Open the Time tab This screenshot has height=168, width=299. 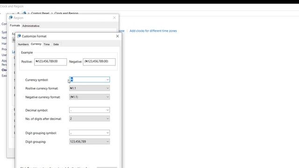coord(47,44)
